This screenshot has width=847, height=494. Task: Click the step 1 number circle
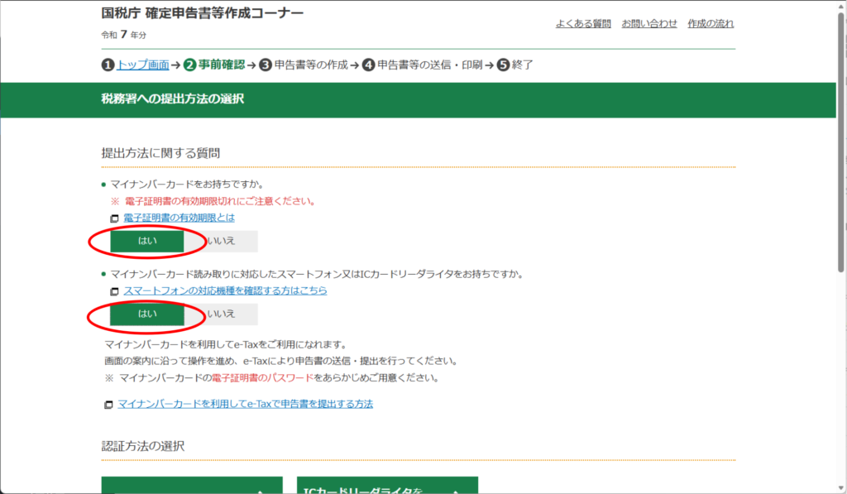click(108, 65)
